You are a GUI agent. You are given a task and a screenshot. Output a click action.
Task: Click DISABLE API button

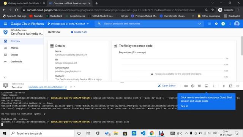pos(79,32)
